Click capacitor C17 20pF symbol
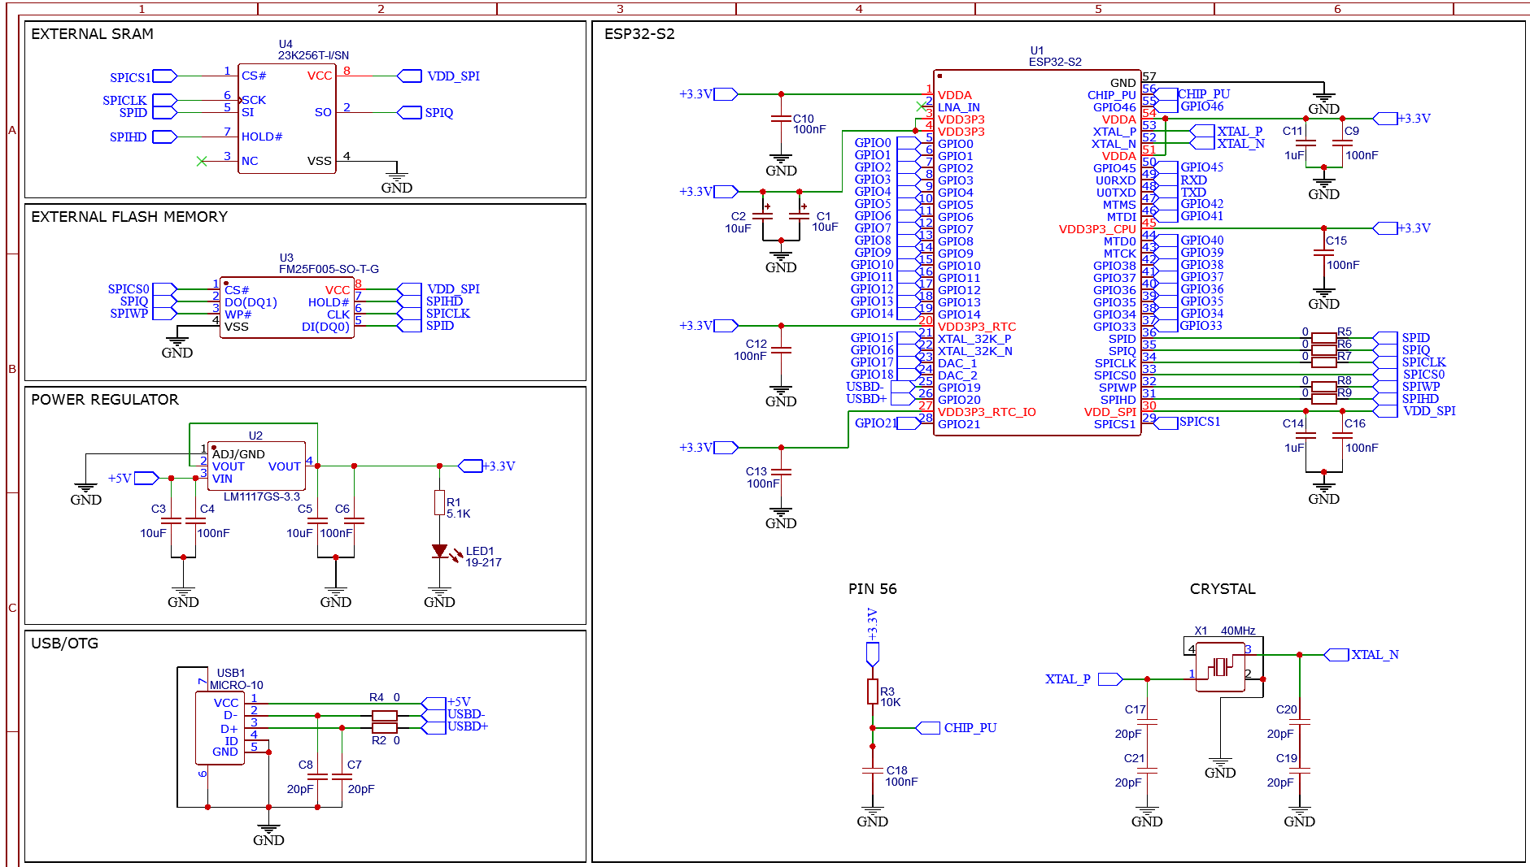Image resolution: width=1530 pixels, height=867 pixels. (x=1147, y=722)
